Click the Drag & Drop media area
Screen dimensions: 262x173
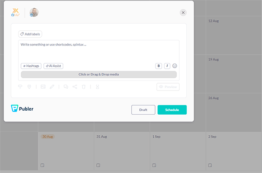point(99,74)
